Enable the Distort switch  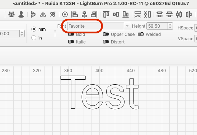[106, 42]
